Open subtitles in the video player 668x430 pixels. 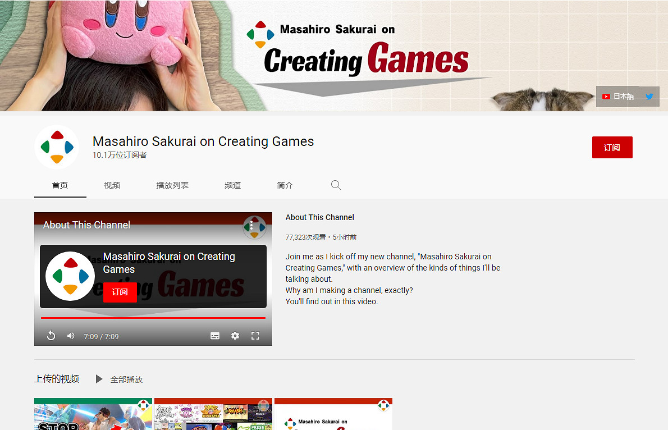point(215,335)
